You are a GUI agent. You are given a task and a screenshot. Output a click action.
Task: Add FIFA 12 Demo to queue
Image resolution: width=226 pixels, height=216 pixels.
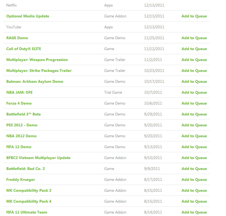pyautogui.click(x=194, y=147)
